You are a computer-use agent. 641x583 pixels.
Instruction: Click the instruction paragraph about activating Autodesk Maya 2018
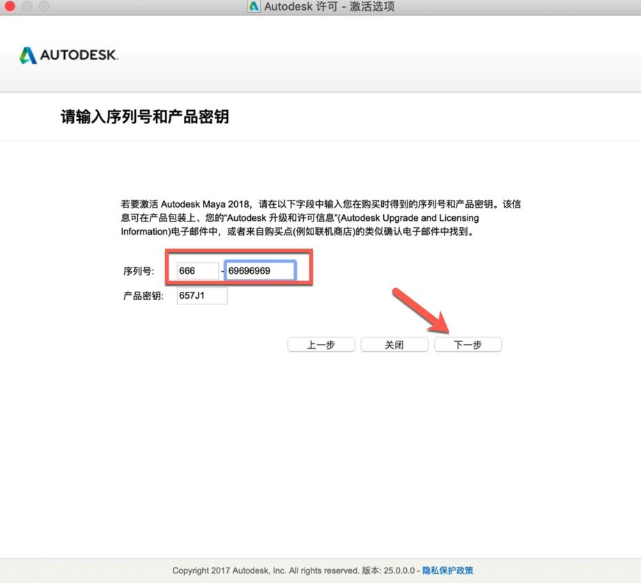321,218
